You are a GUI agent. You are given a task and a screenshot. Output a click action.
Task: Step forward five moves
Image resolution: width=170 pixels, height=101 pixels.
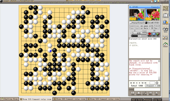click(142, 83)
